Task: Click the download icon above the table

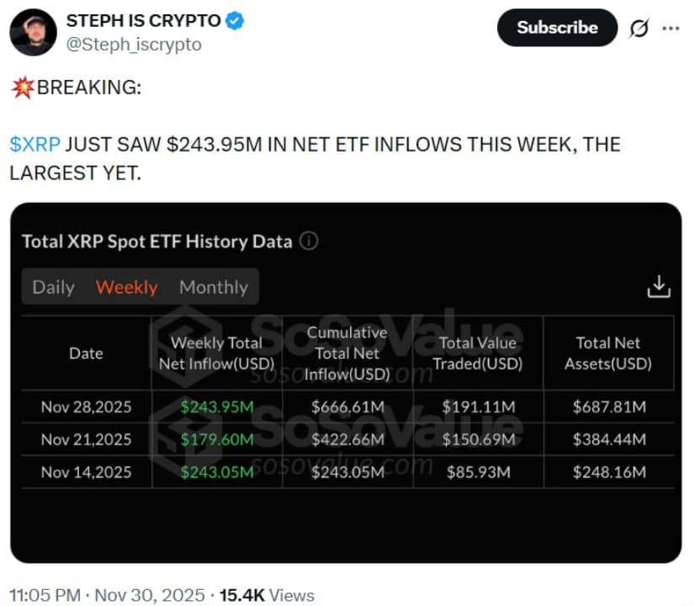Action: 659,286
